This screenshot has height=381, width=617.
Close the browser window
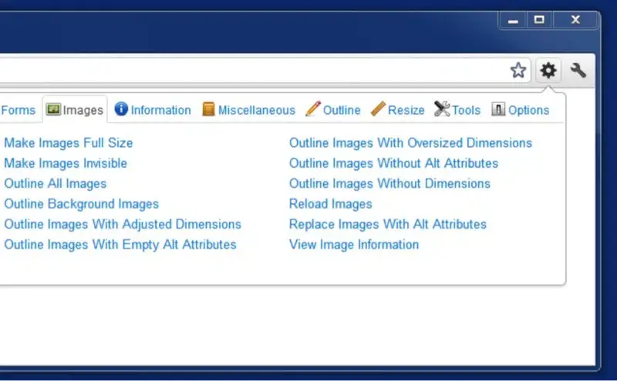[x=575, y=20]
